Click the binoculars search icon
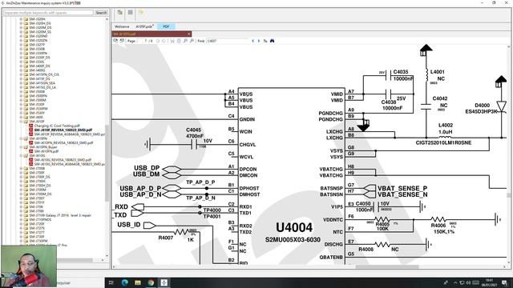Screen dimensions: 513x288 [x=272, y=41]
